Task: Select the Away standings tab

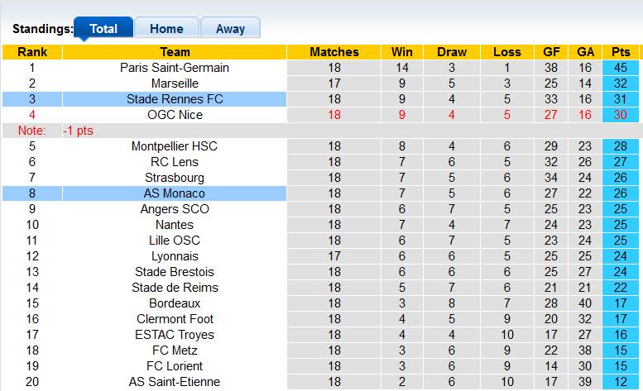Action: click(x=230, y=28)
